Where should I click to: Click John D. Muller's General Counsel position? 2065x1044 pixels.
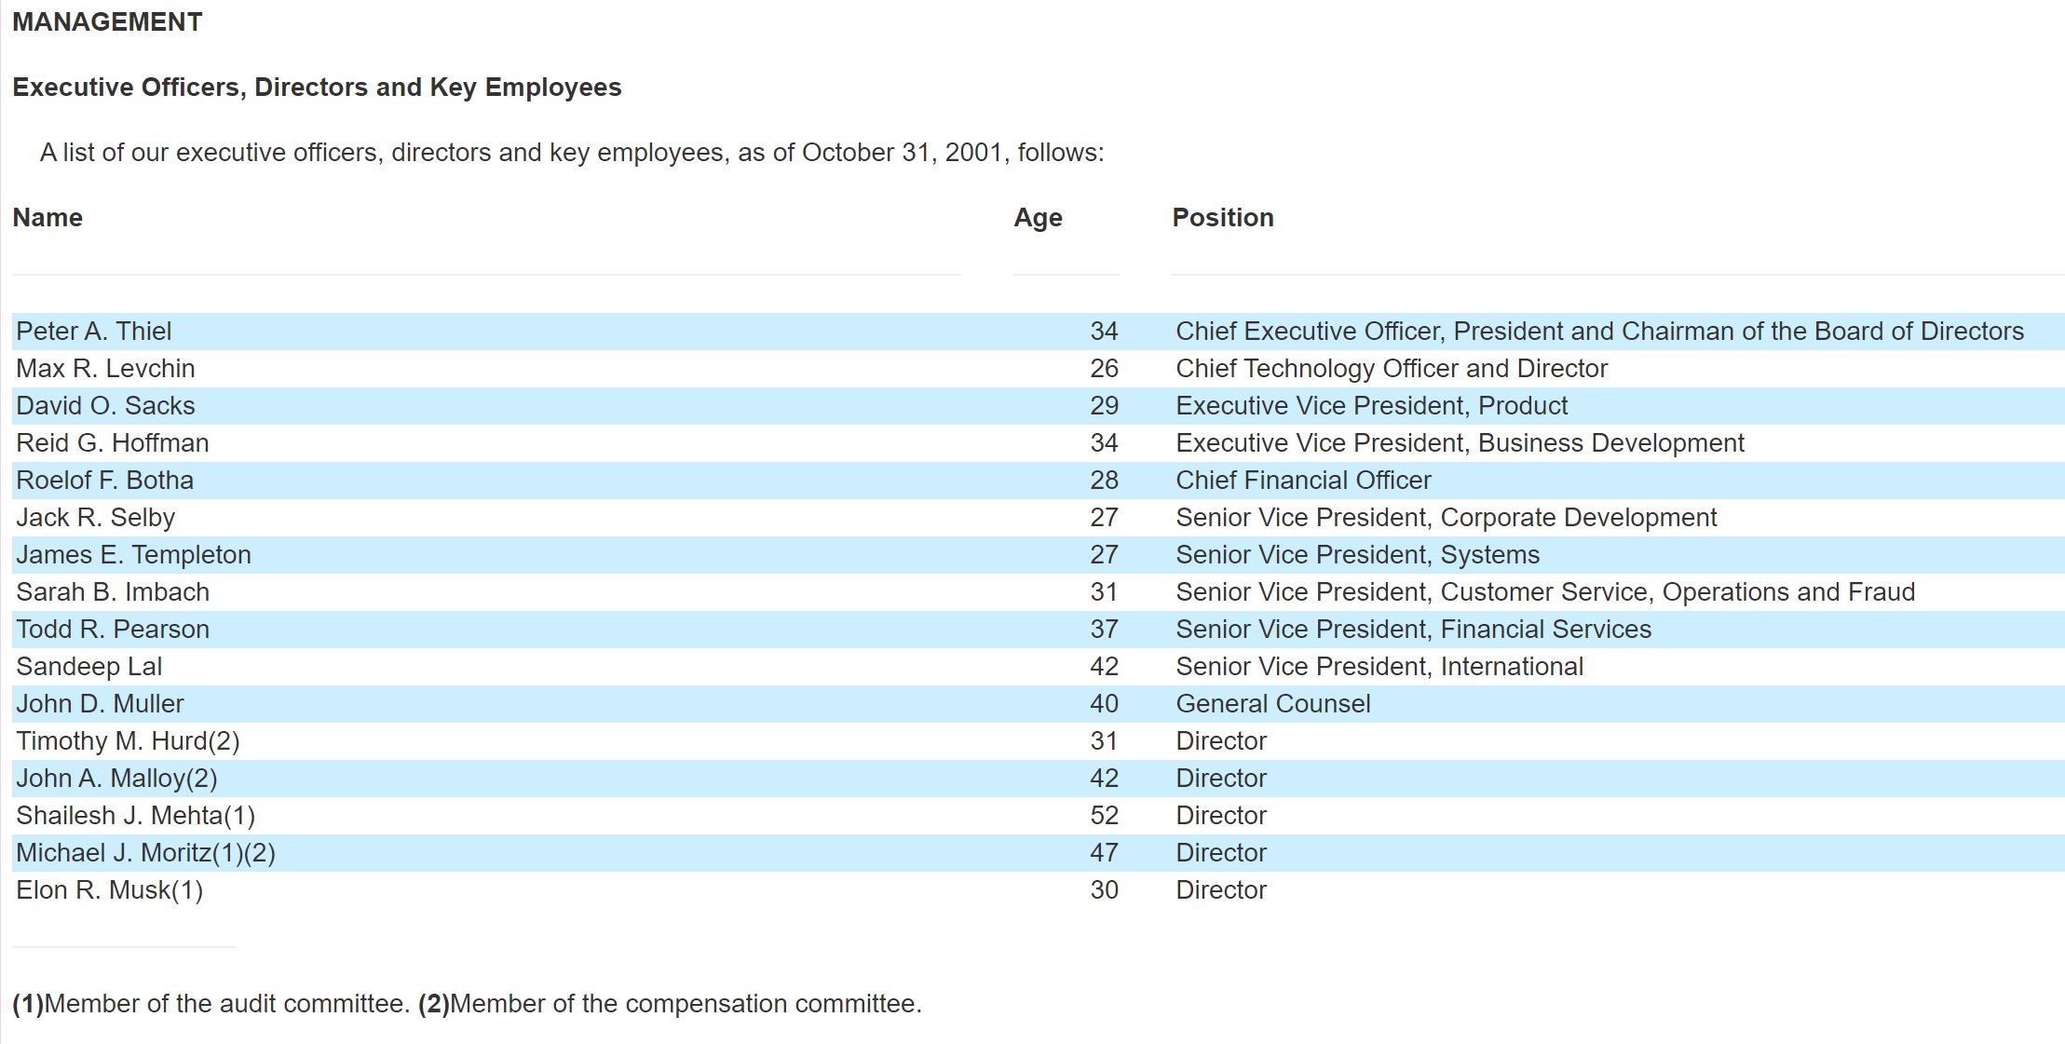click(1272, 704)
